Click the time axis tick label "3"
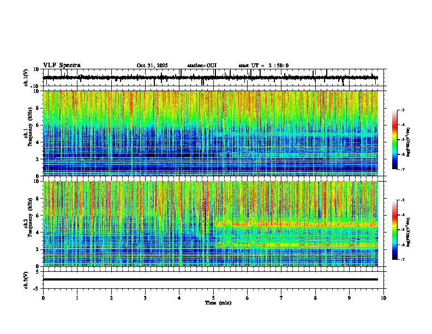Viewport: 432px width, 334px height. click(x=145, y=298)
